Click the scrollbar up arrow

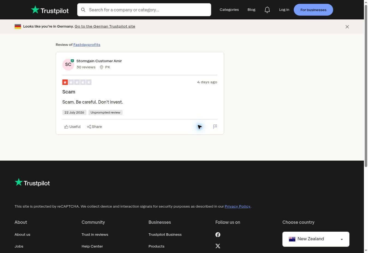click(366, 2)
